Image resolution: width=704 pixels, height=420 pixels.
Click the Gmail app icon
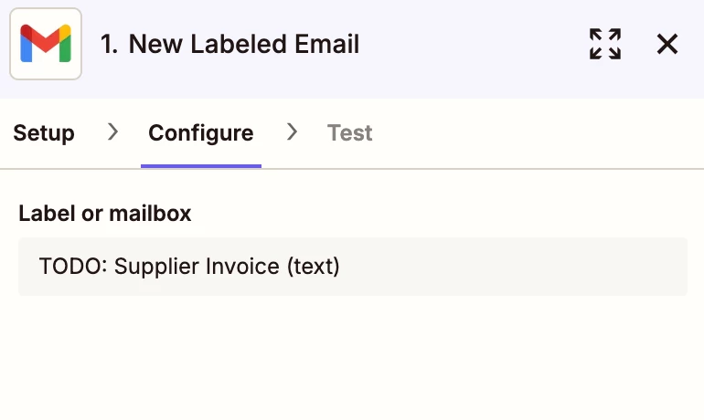pos(46,44)
